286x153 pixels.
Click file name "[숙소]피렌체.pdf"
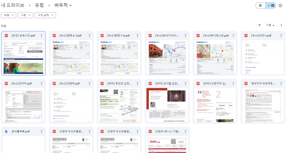[x=70, y=83]
